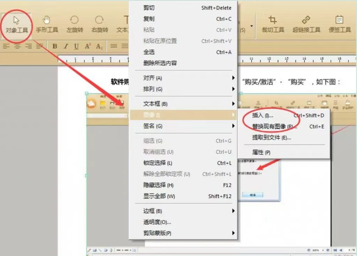Image resolution: width=357 pixels, height=256 pixels.
Task: Choose 隐藏选择 (H) menu entry
Action: 183,185
